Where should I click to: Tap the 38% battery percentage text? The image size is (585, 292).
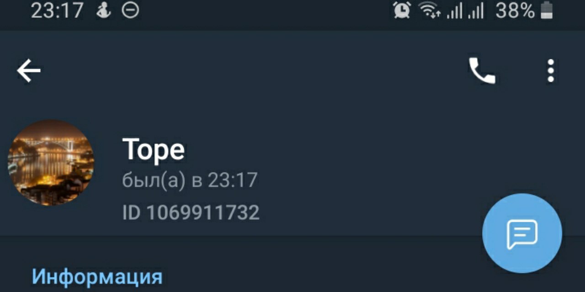point(515,10)
